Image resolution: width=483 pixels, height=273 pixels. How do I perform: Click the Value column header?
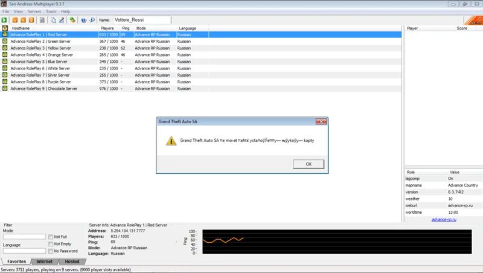[x=455, y=172]
